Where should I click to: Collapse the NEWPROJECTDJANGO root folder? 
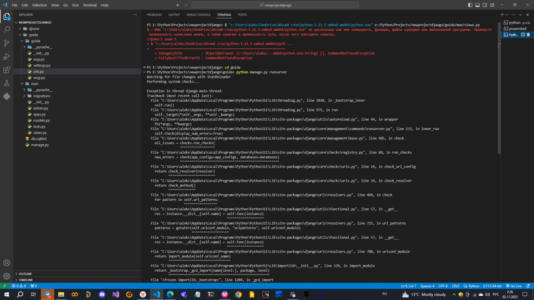coord(35,22)
